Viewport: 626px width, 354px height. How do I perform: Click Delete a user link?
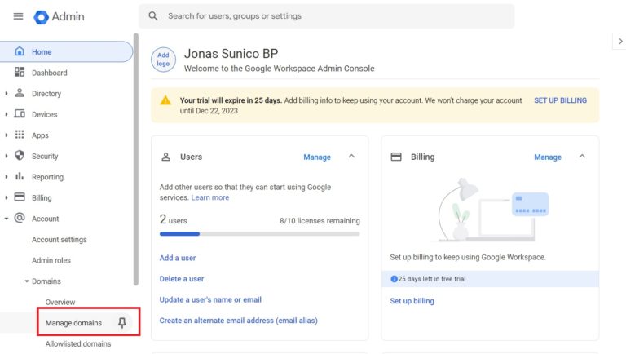(181, 278)
